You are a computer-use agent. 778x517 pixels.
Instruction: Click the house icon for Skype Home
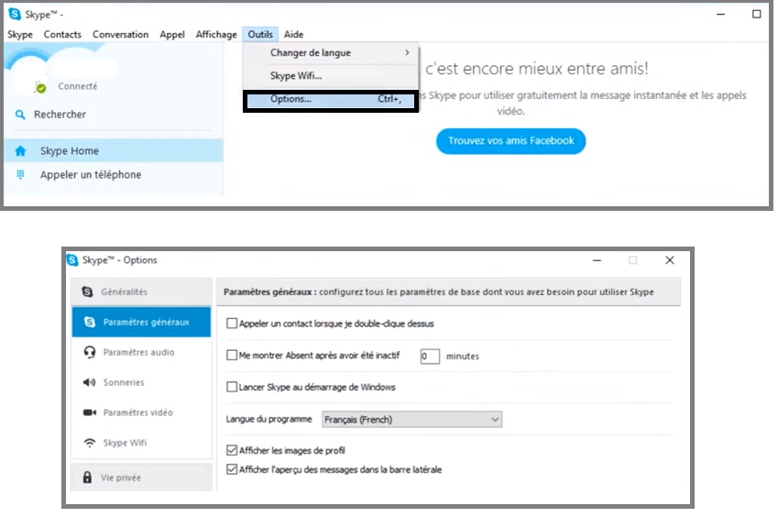coord(20,151)
